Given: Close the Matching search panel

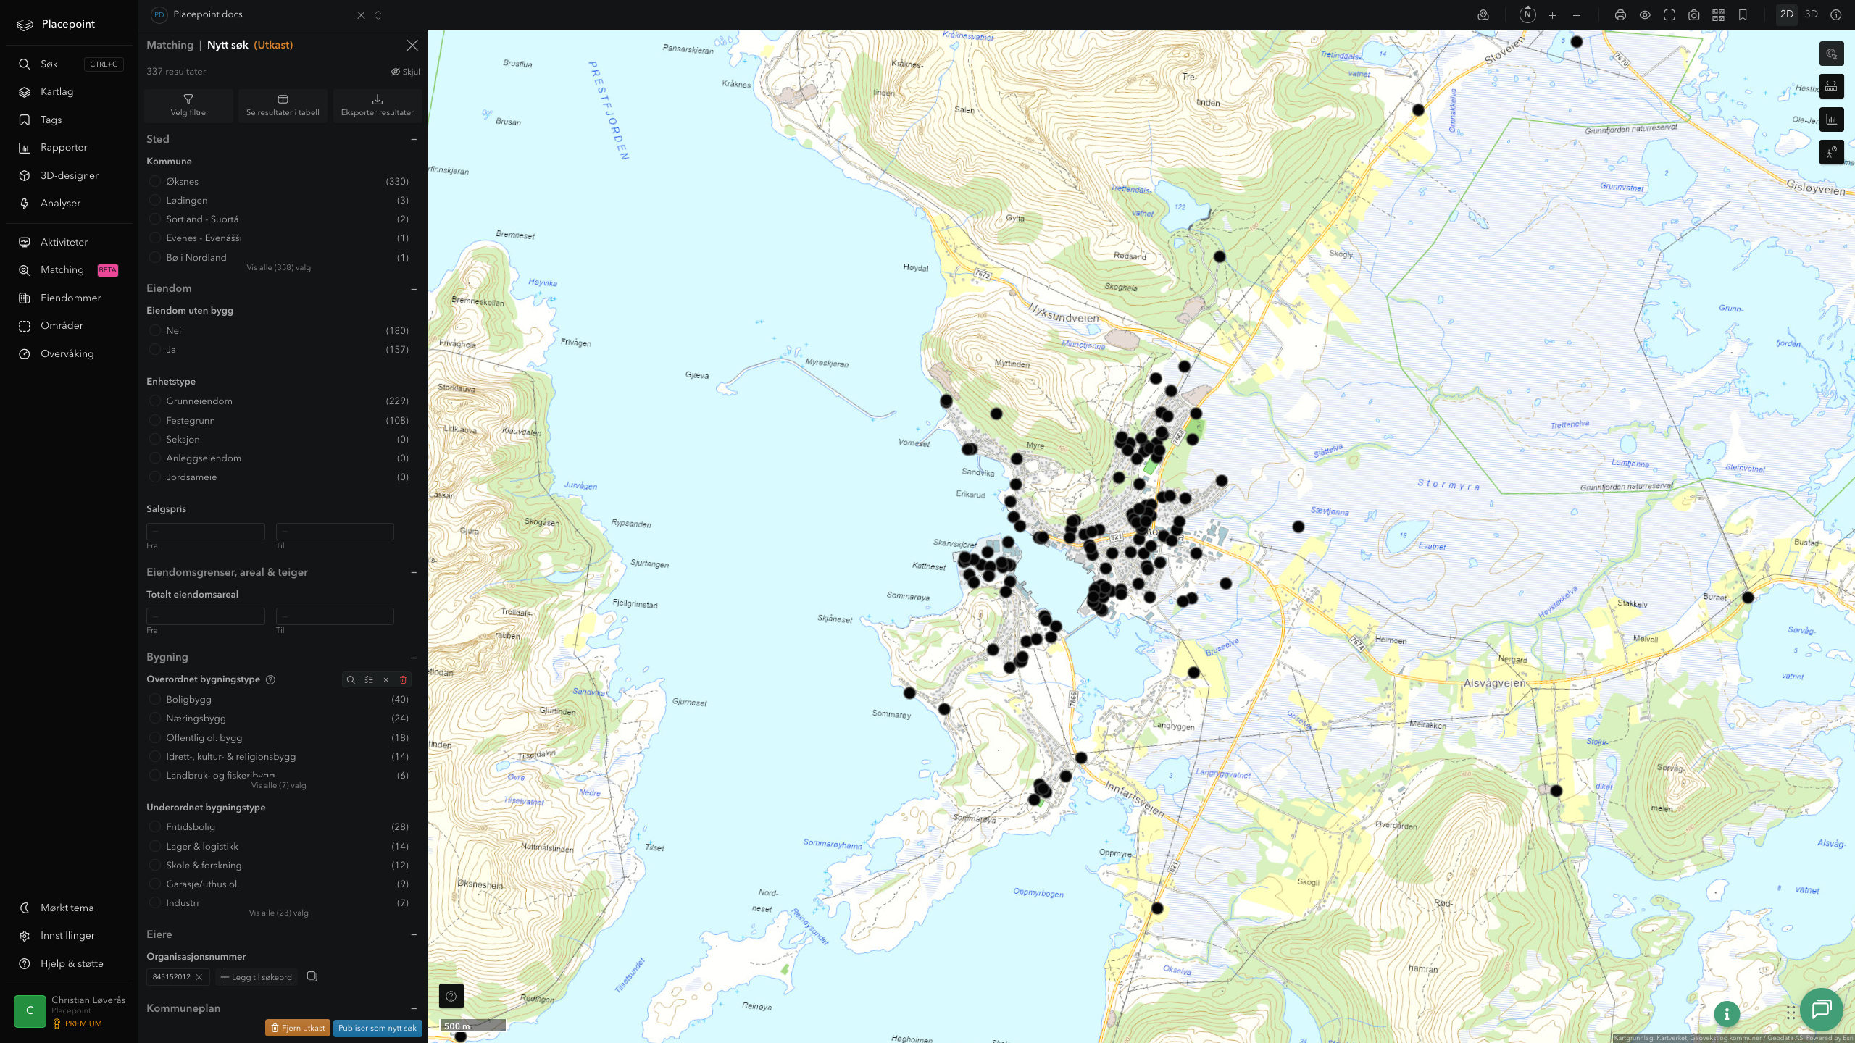Looking at the screenshot, I should point(412,45).
